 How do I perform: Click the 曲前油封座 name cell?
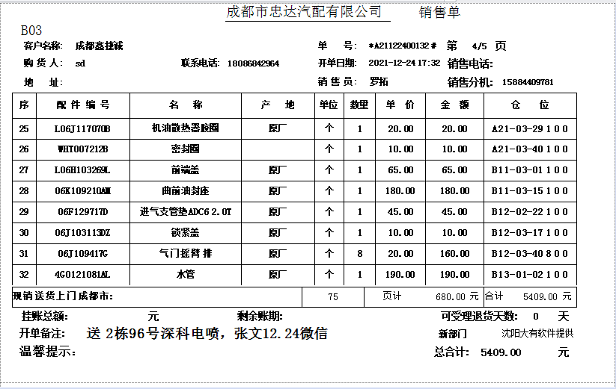pyautogui.click(x=185, y=190)
